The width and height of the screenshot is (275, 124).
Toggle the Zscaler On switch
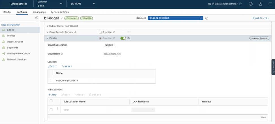(x=123, y=38)
